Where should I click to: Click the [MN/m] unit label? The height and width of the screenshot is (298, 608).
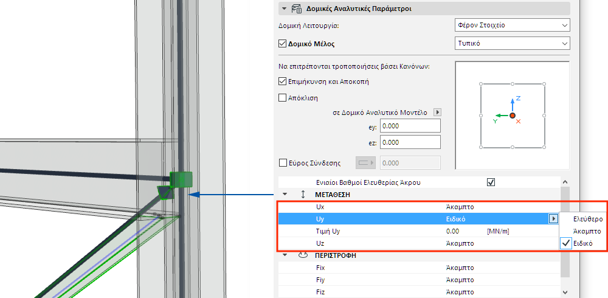coord(498,231)
